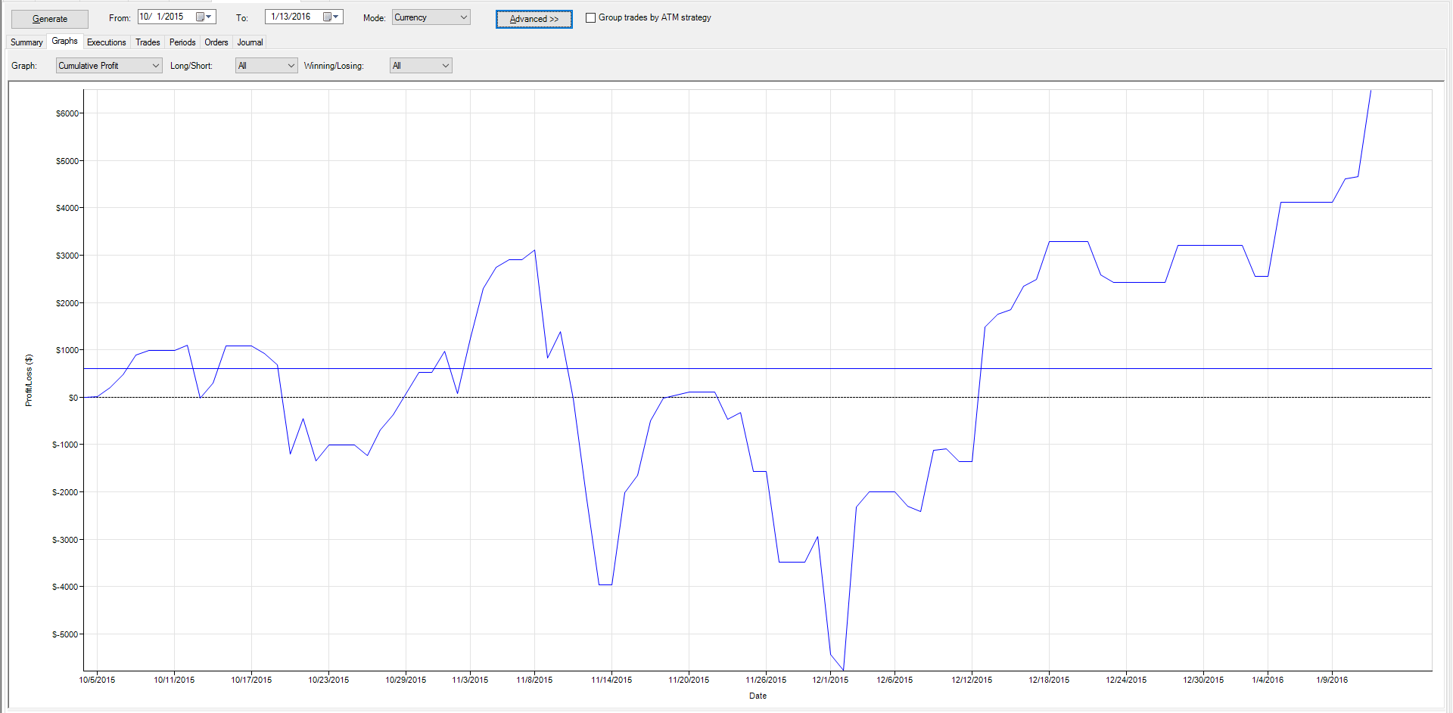
Task: Click the 12/24/2015 date axis label
Action: (1127, 680)
